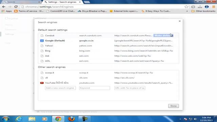Open File Explorer from the taskbar
Image resolution: width=217 pixels, height=122 pixels.
[32, 119]
